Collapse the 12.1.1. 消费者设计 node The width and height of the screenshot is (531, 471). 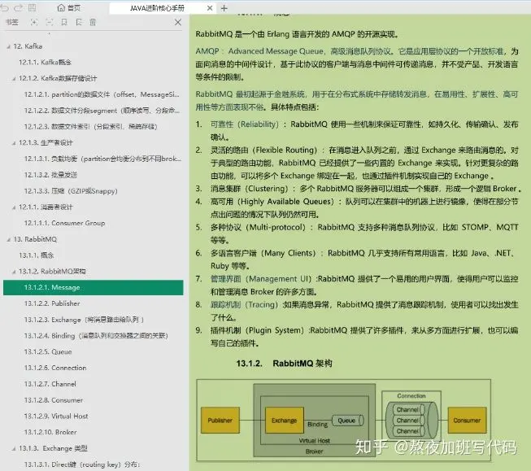[14, 207]
